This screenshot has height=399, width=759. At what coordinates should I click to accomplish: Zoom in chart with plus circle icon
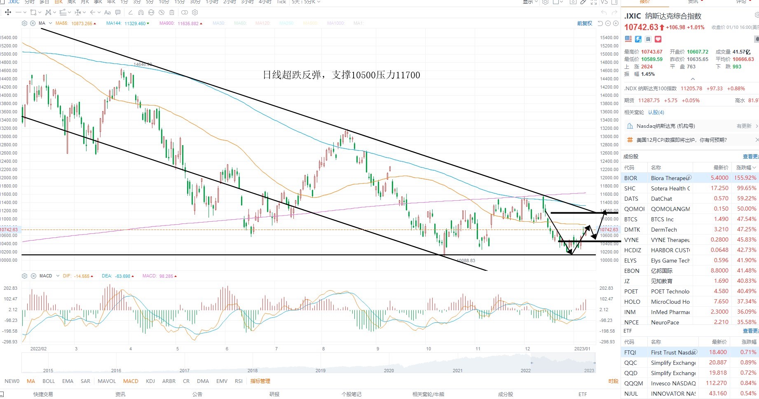coord(616,23)
